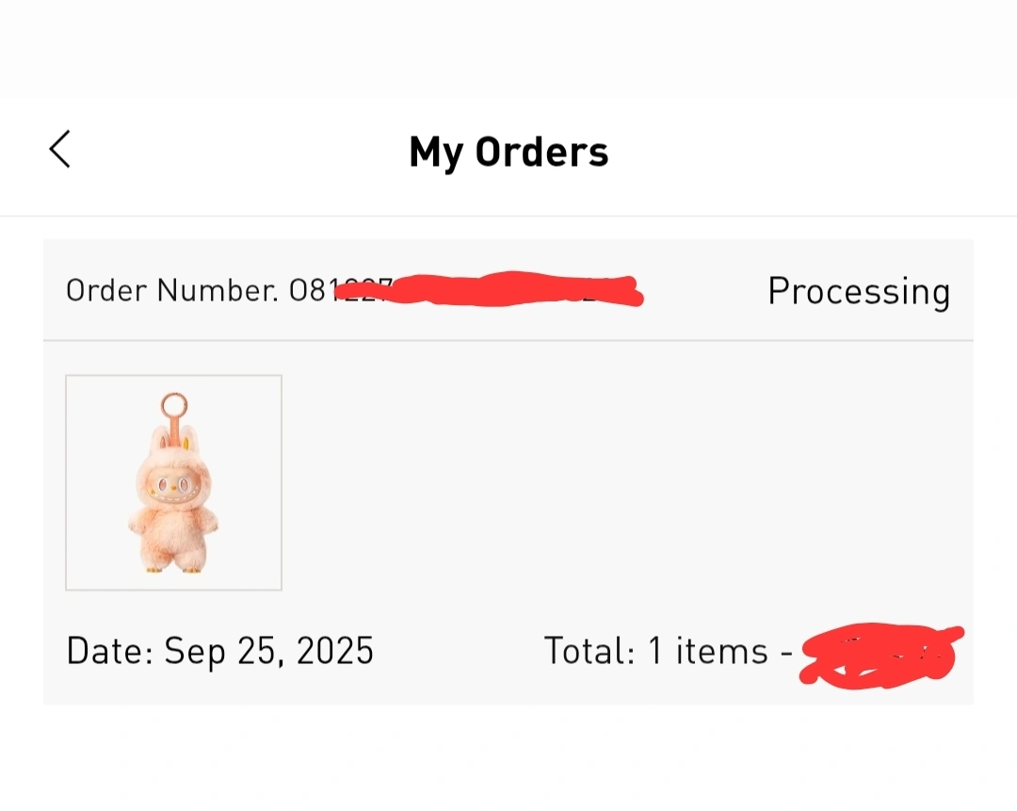1017x811 pixels.
Task: Tap the Processing order status
Action: click(x=858, y=291)
